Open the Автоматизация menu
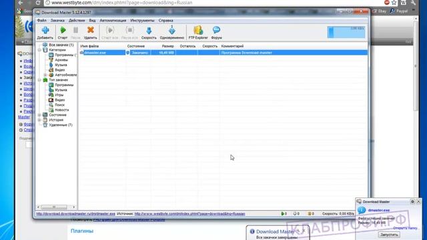The image size is (427, 240). (x=113, y=21)
